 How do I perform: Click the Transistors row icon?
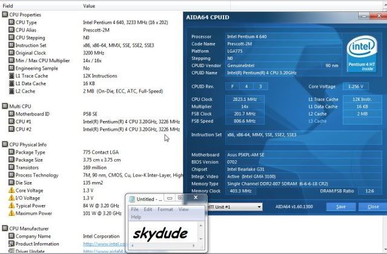12,168
